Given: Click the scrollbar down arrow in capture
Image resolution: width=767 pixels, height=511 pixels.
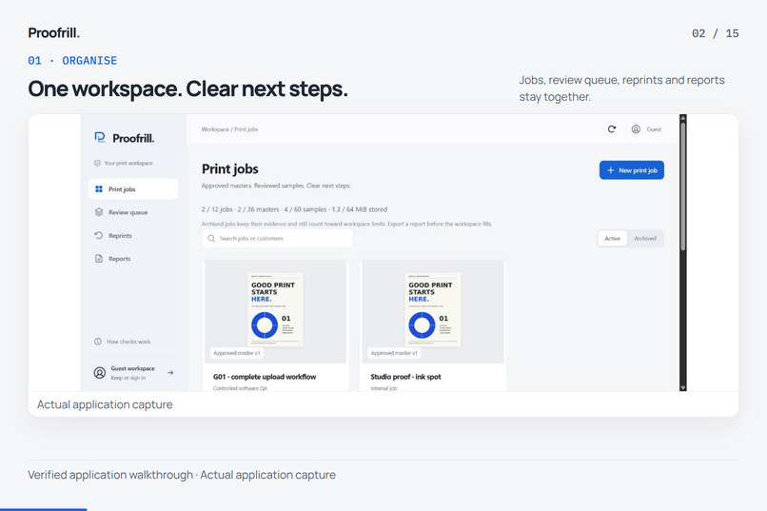Looking at the screenshot, I should (x=683, y=388).
